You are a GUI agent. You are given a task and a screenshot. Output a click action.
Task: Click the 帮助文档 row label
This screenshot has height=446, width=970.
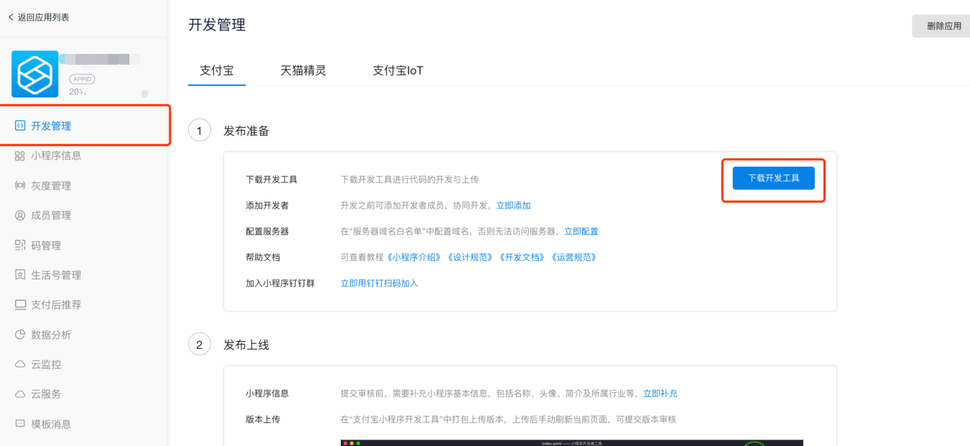coord(263,257)
